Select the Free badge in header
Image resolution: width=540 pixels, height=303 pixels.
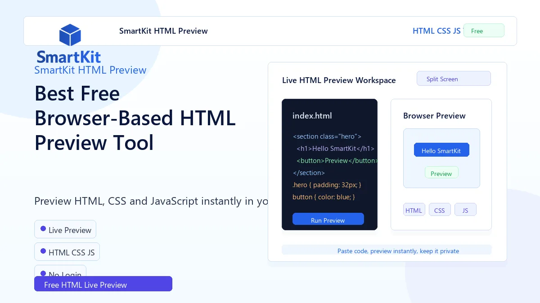[x=484, y=31]
